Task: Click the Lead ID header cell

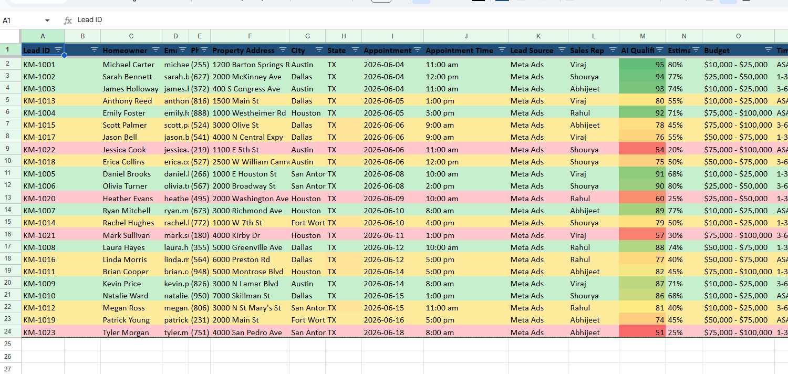Action: coord(43,50)
